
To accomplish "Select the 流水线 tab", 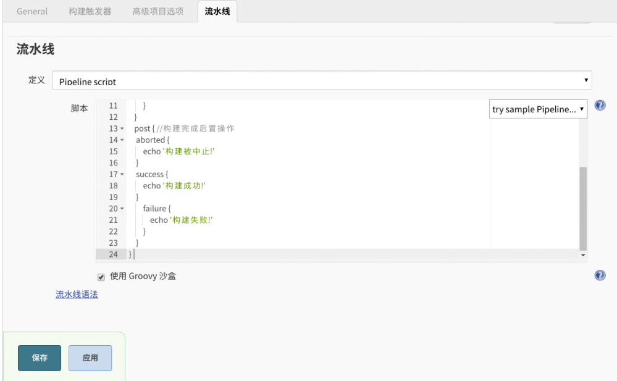I will [x=217, y=11].
